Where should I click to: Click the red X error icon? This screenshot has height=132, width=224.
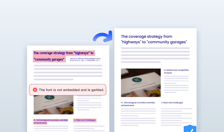(35, 90)
